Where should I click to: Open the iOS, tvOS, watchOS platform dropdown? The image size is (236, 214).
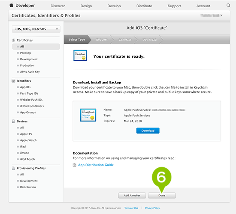(x=36, y=29)
